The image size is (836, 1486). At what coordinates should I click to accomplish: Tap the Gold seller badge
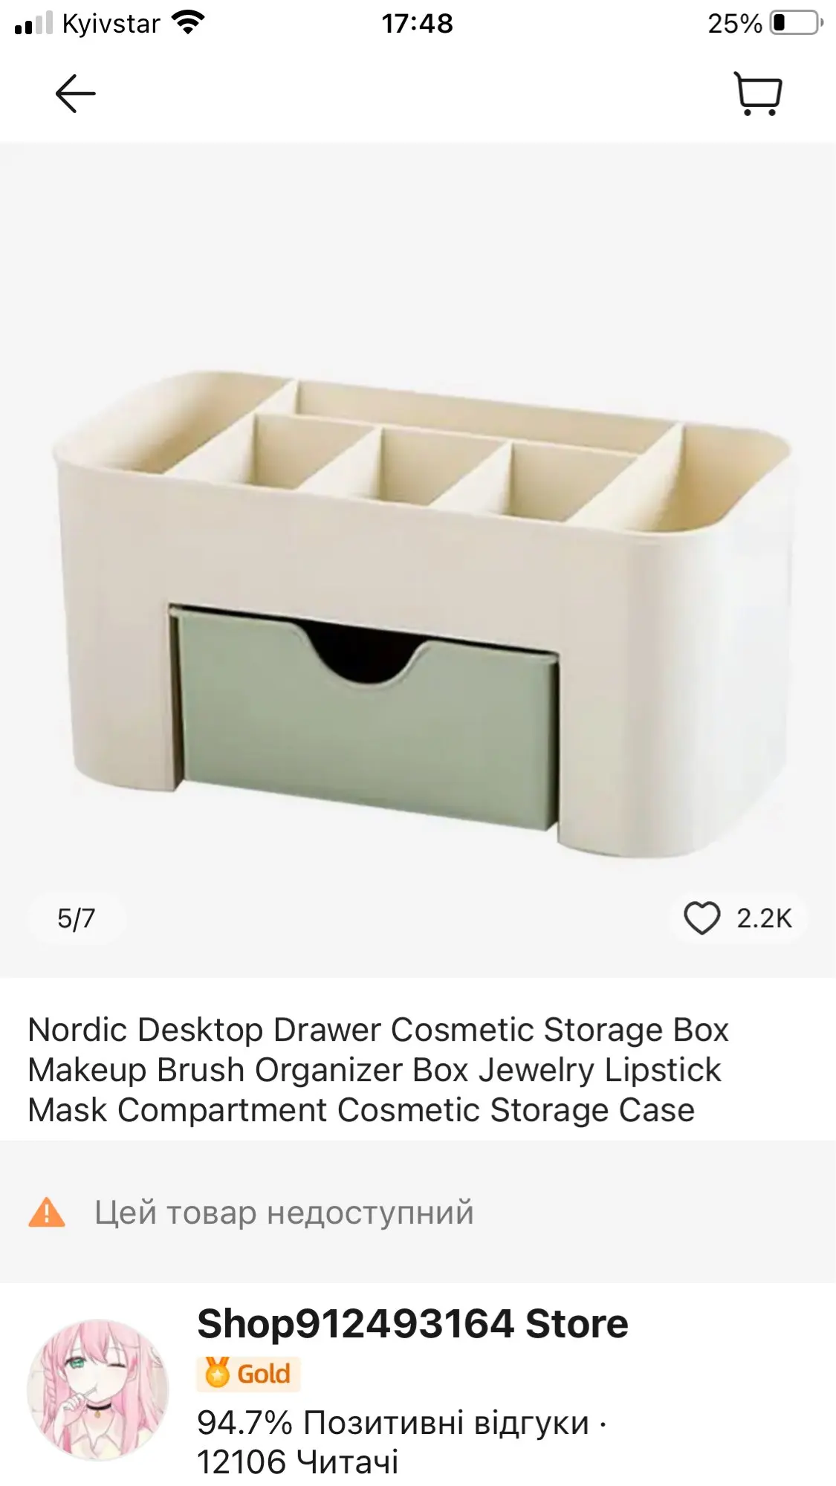(x=248, y=1374)
